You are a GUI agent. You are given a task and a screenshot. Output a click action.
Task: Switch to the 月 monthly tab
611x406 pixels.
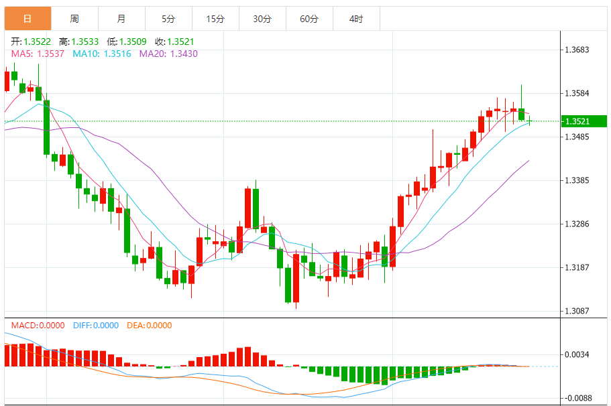click(121, 18)
